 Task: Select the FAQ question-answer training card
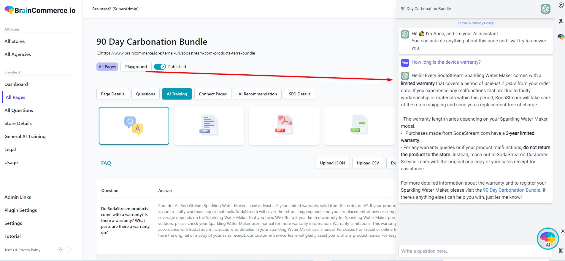point(134,126)
